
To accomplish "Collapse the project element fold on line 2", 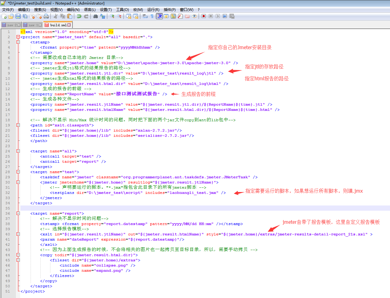I will pyautogui.click(x=18, y=37).
